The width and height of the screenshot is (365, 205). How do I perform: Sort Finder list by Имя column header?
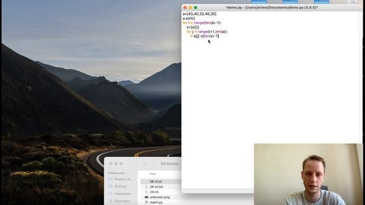[153, 174]
